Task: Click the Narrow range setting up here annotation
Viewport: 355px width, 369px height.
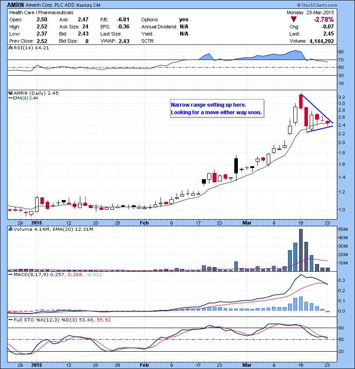Action: [217, 108]
